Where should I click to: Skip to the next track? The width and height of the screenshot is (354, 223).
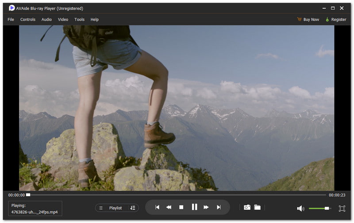[219, 207]
